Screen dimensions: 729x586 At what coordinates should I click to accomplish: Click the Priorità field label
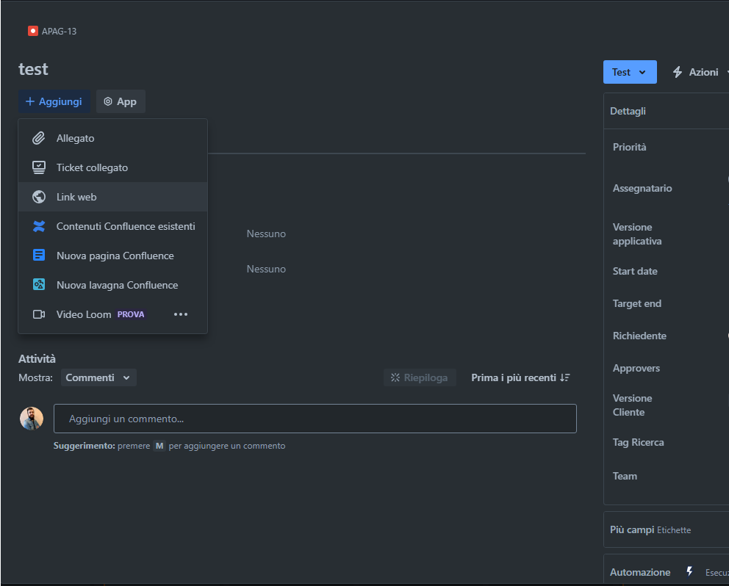pos(629,147)
